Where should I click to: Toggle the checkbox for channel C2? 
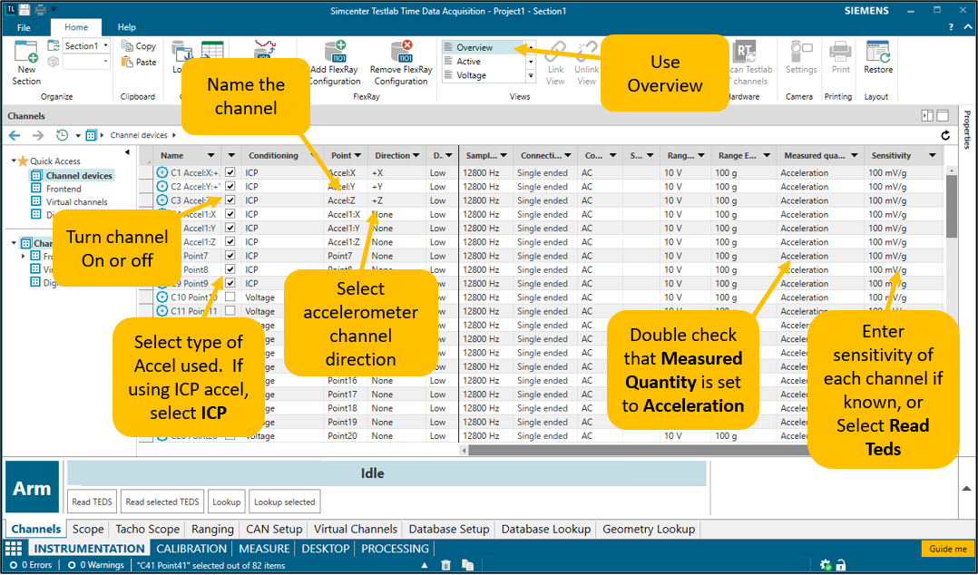pyautogui.click(x=230, y=187)
